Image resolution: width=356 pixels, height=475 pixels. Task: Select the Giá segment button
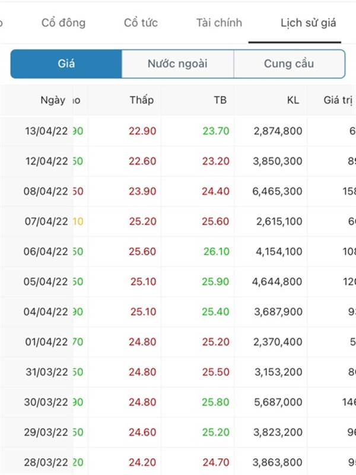(66, 64)
